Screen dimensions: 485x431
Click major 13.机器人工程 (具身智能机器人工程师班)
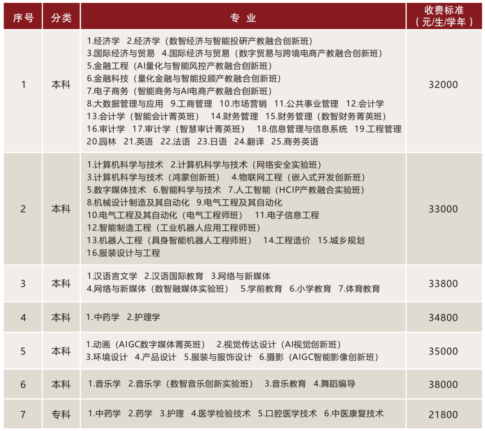click(170, 241)
